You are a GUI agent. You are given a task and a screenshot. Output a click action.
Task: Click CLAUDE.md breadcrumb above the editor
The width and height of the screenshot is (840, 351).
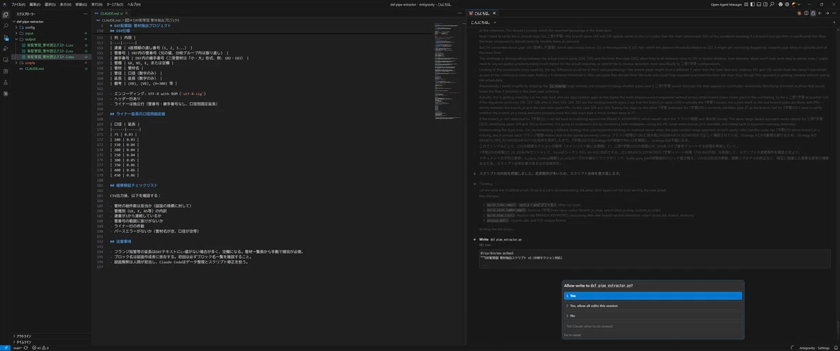pos(111,20)
